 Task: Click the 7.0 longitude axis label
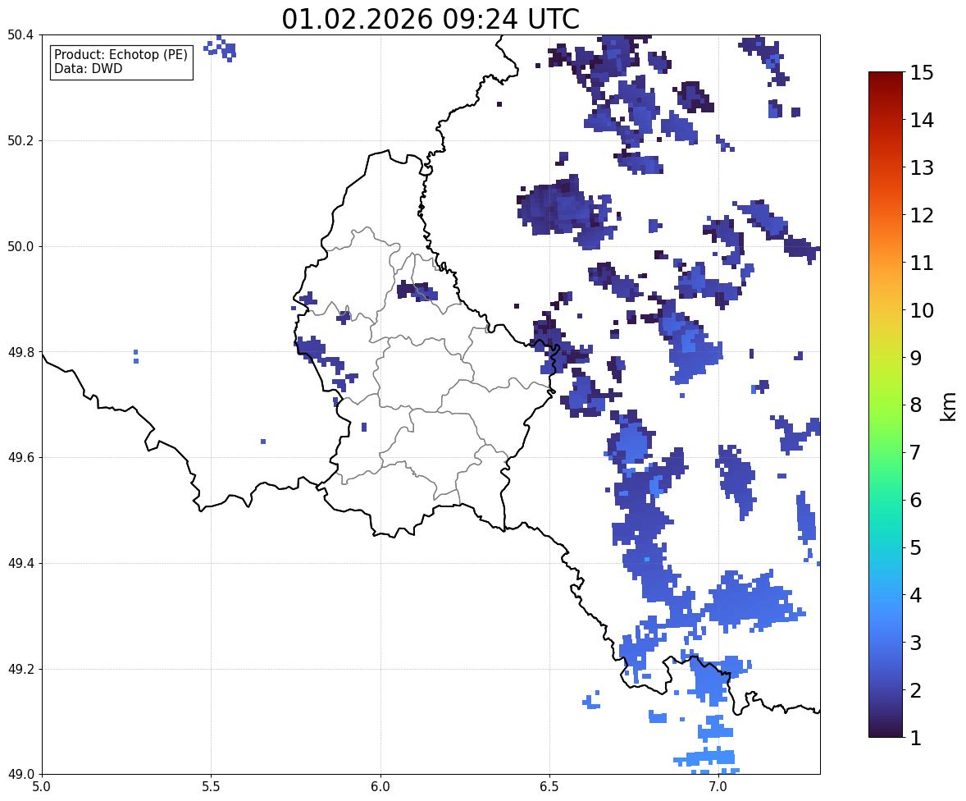(x=718, y=787)
